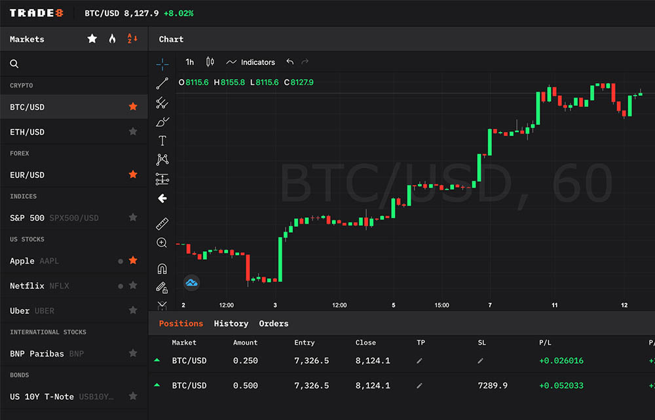This screenshot has width=655, height=420.
Task: Sort markets alphabetically with A-Z icon
Action: 132,39
